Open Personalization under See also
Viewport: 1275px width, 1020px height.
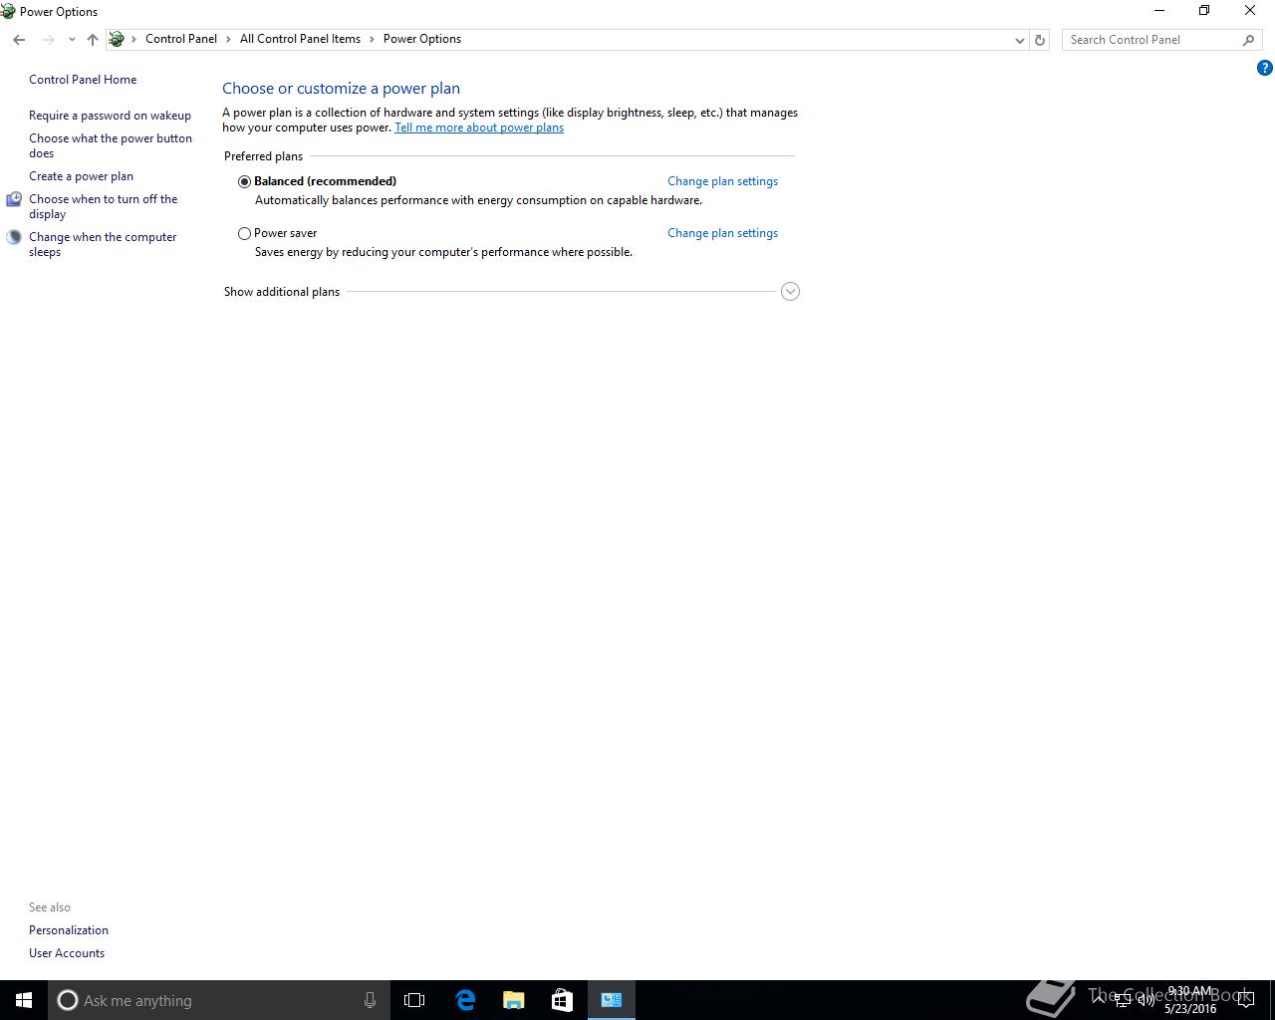(x=69, y=930)
